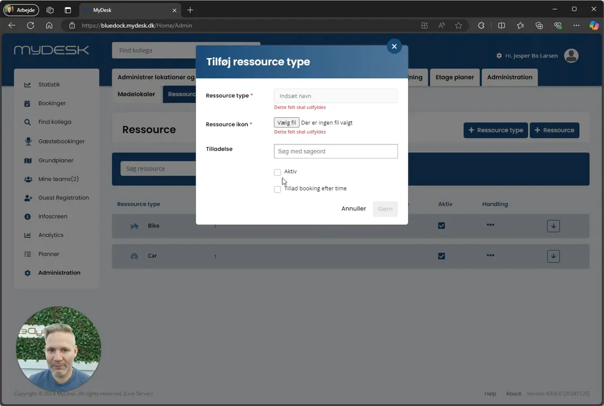Click Annuller to cancel dialog

(353, 209)
